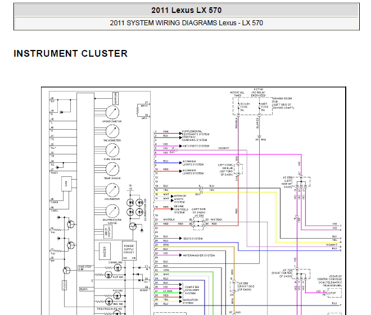Screen dimensions: 371x315
Task: Click STARTING/CHARGING SYSTEM reference
Action: coord(194,139)
